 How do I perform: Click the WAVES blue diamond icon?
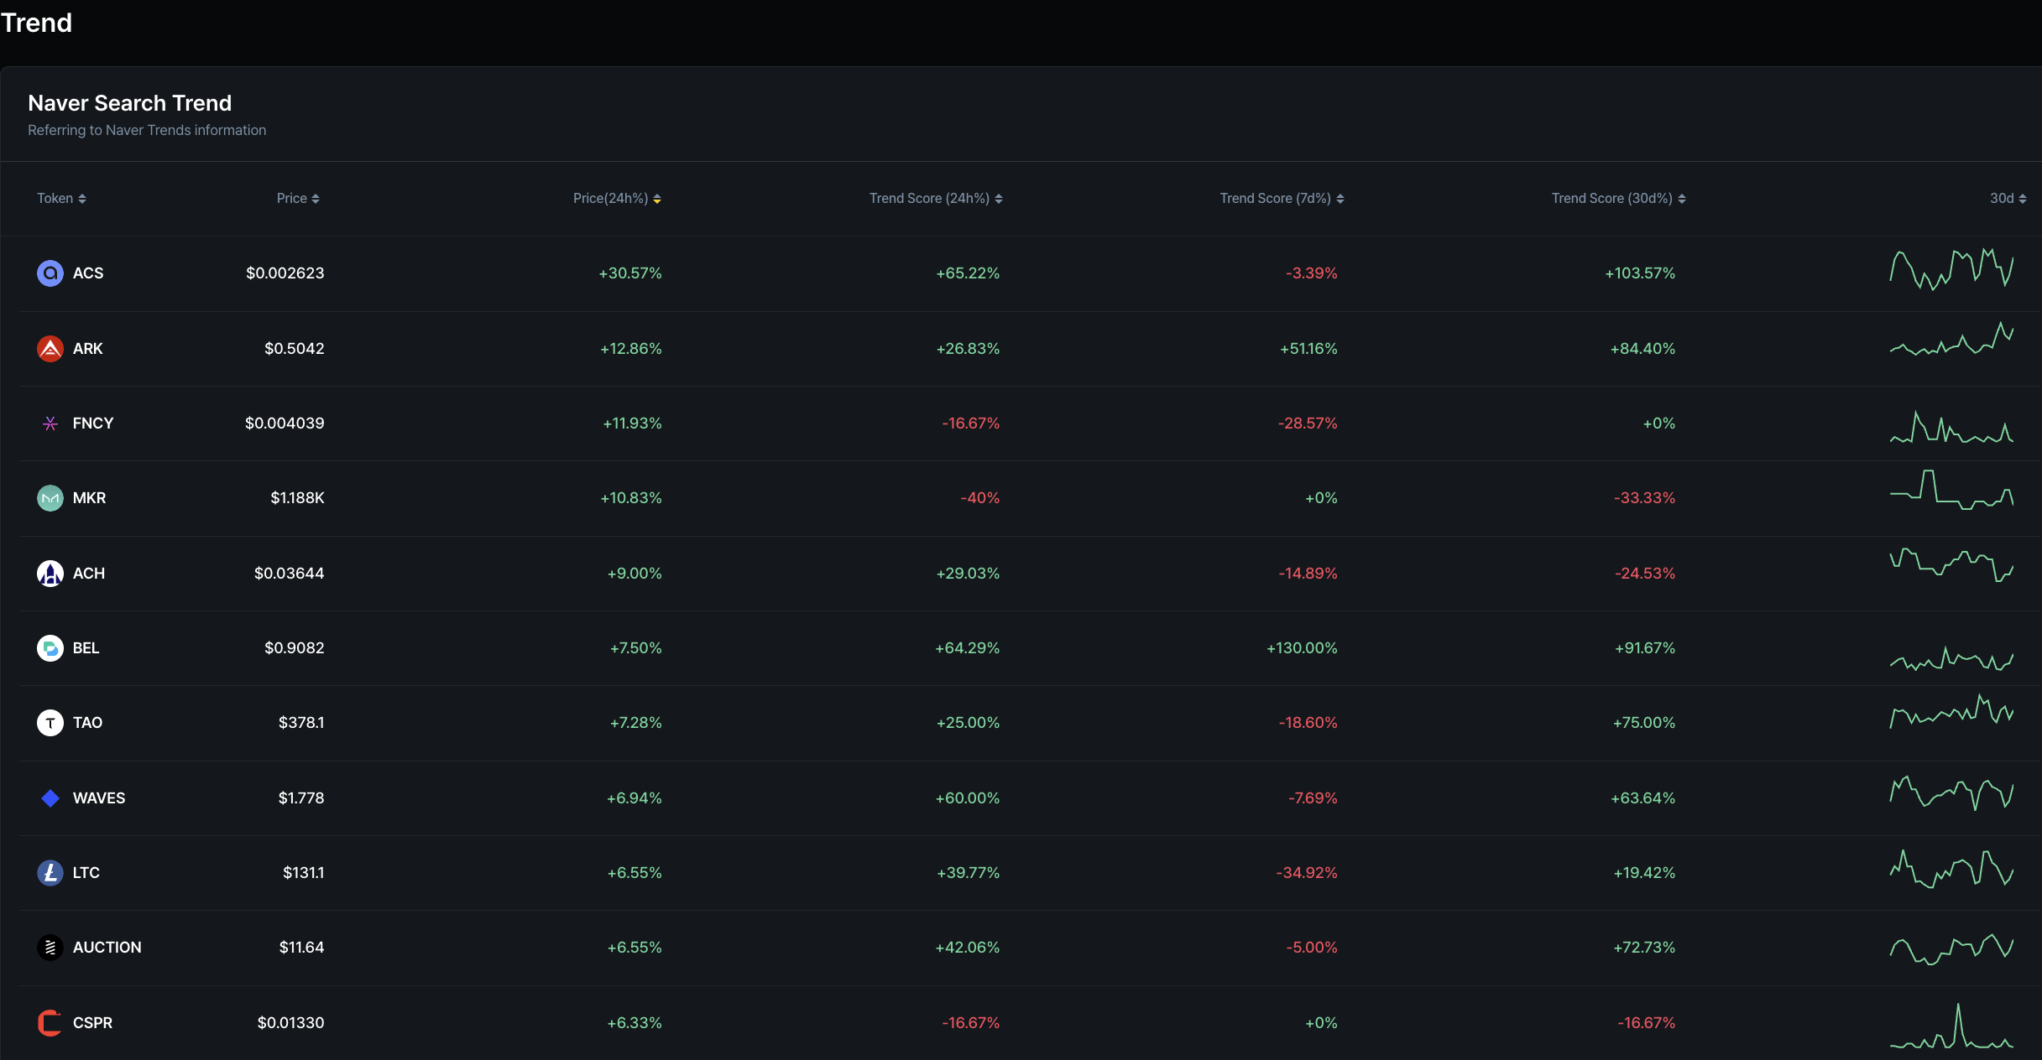(x=50, y=798)
